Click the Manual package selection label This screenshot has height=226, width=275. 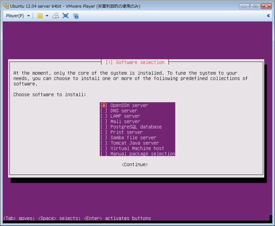tap(143, 154)
